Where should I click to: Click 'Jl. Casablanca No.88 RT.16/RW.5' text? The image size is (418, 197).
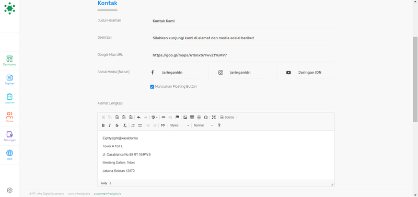tap(126, 155)
